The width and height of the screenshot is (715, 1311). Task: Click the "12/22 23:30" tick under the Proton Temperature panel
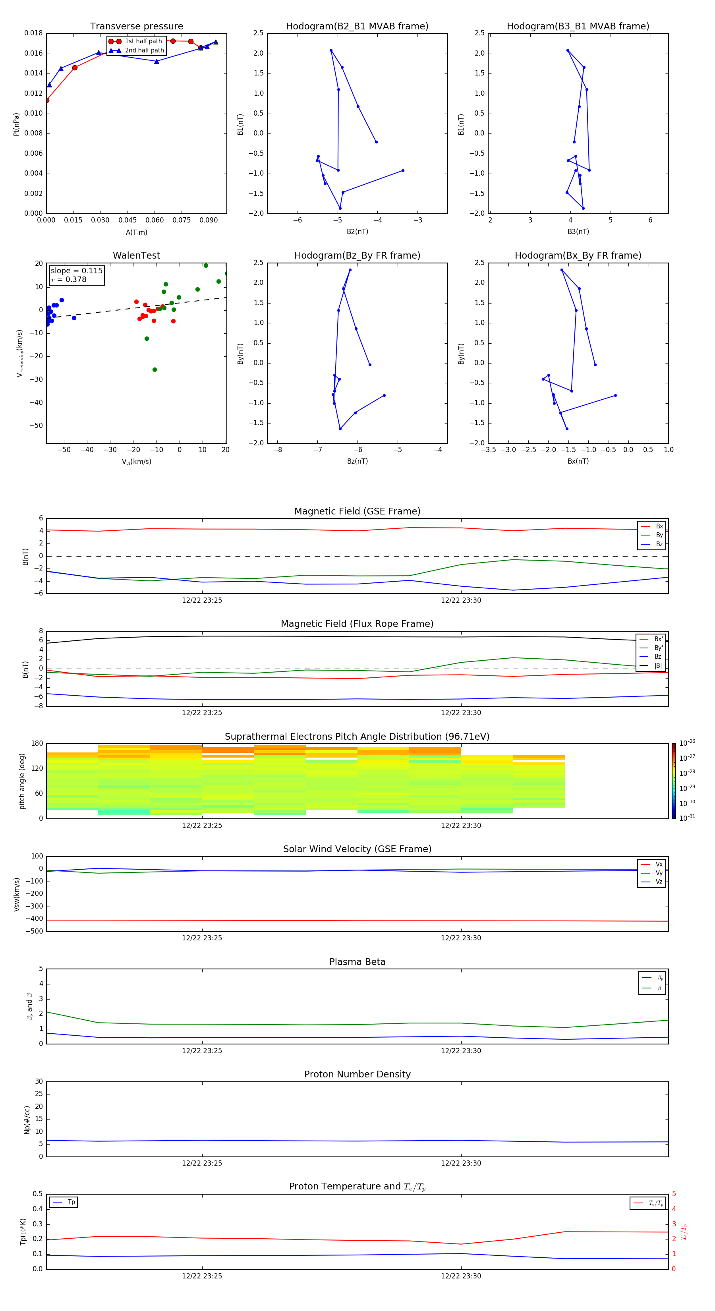(x=461, y=1276)
